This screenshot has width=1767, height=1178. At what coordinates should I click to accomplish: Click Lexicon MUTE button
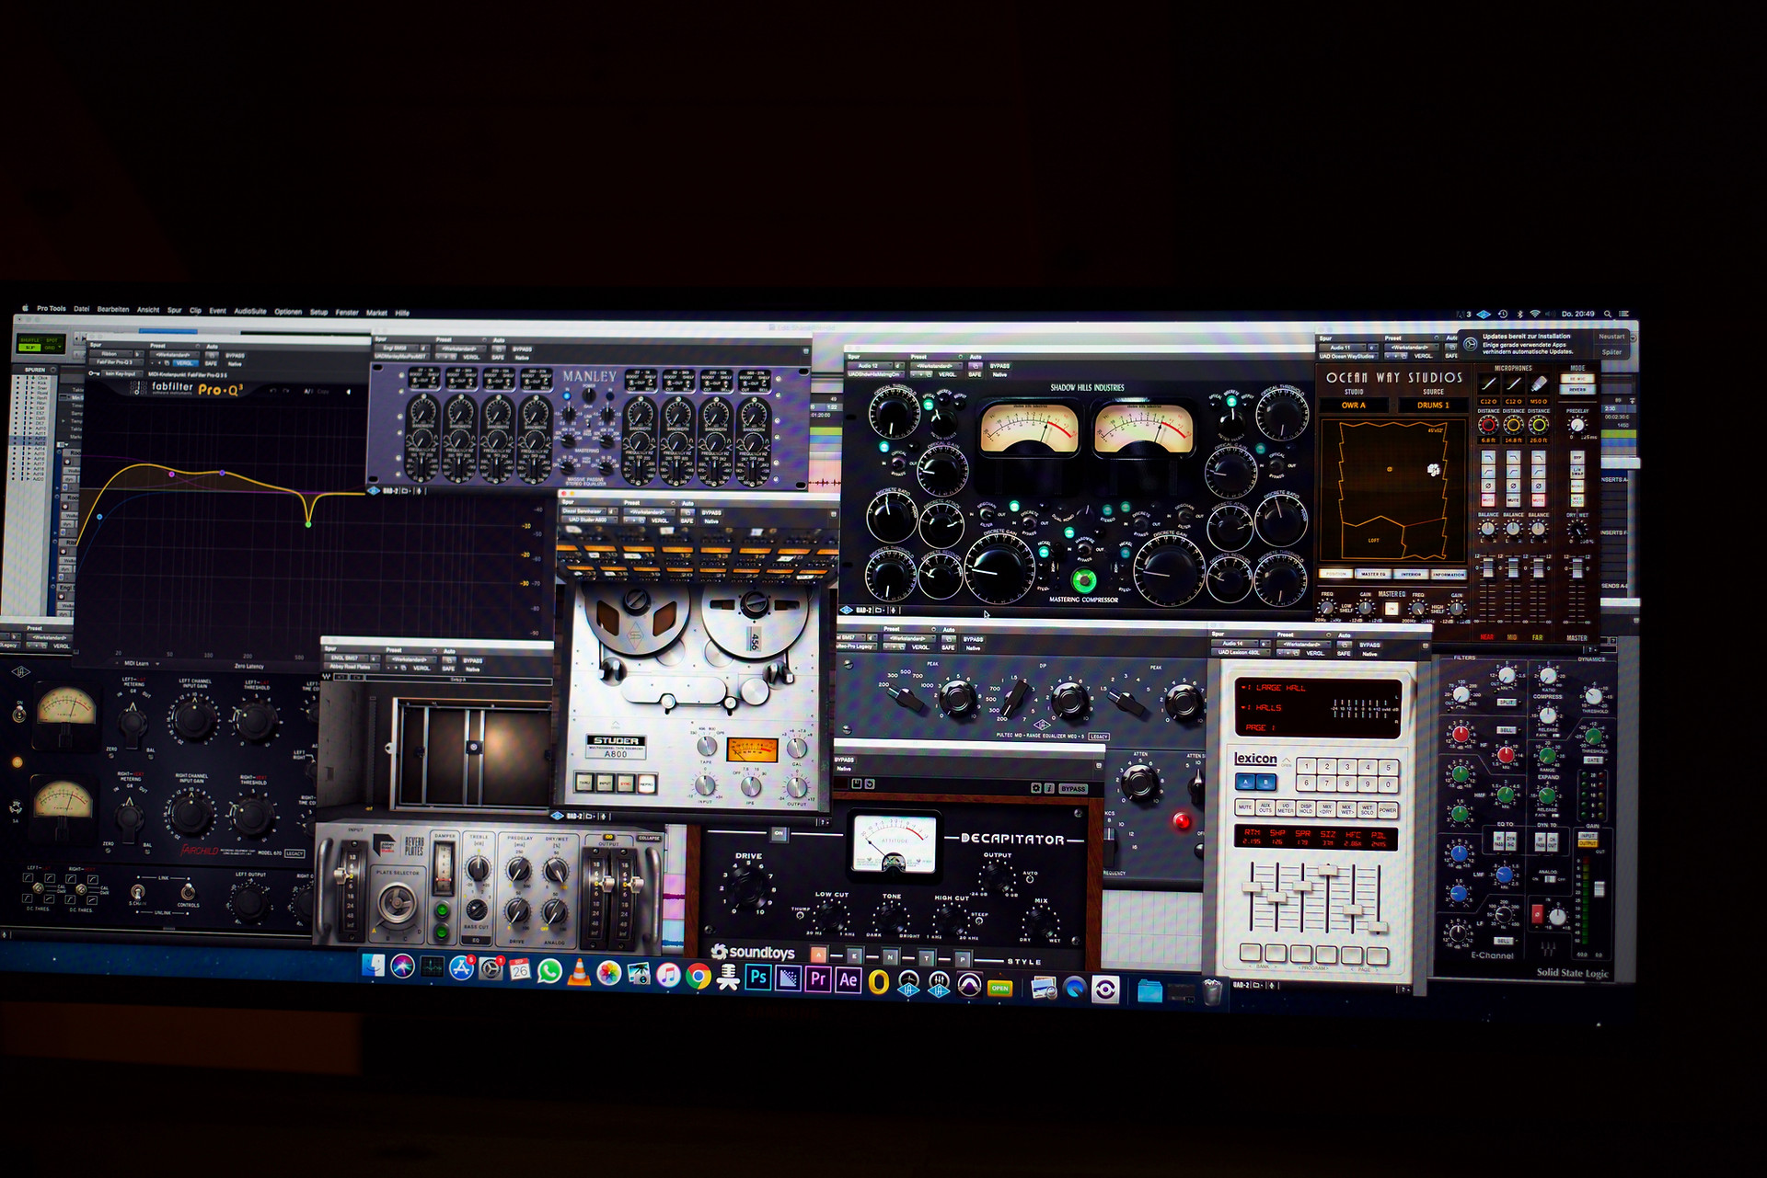1245,807
